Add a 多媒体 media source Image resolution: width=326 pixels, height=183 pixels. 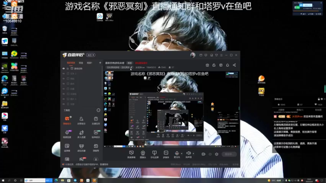[166, 155]
